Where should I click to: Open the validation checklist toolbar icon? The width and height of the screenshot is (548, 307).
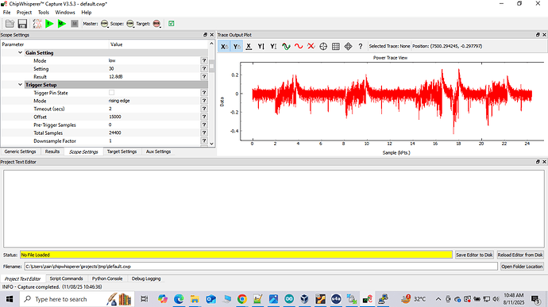pyautogui.click(x=37, y=24)
